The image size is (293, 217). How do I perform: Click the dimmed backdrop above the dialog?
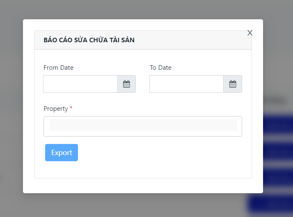[x=144, y=9]
